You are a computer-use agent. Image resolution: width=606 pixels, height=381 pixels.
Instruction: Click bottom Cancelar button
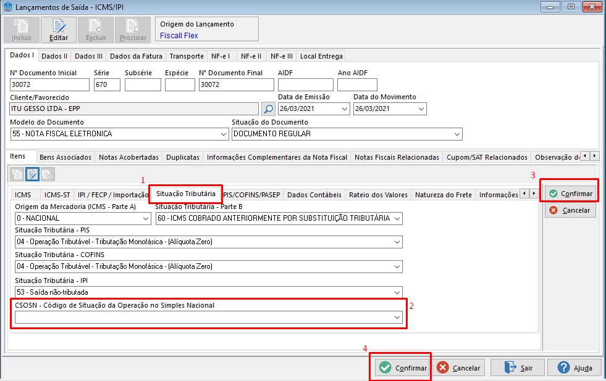click(459, 368)
